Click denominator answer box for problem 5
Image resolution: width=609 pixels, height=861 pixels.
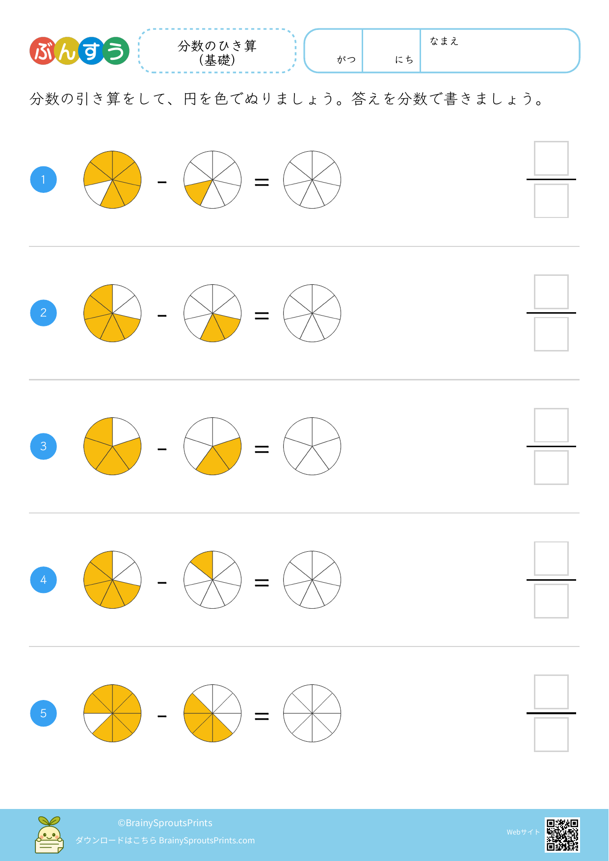click(551, 735)
